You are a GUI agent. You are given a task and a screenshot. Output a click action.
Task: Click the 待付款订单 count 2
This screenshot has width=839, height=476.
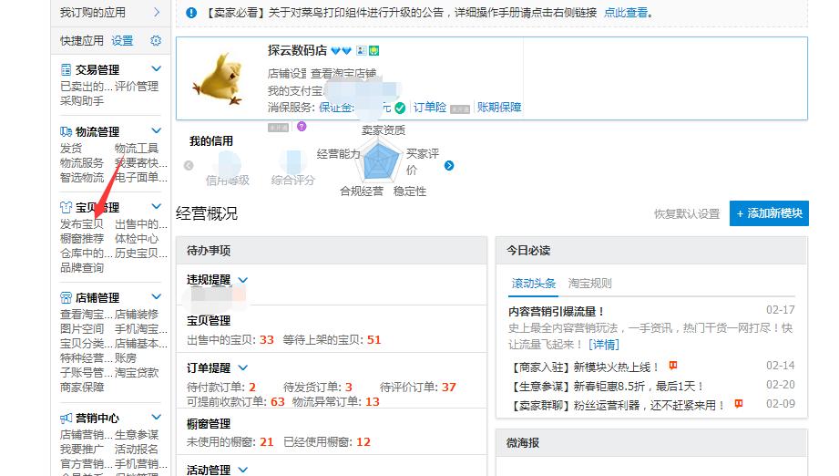pos(252,388)
